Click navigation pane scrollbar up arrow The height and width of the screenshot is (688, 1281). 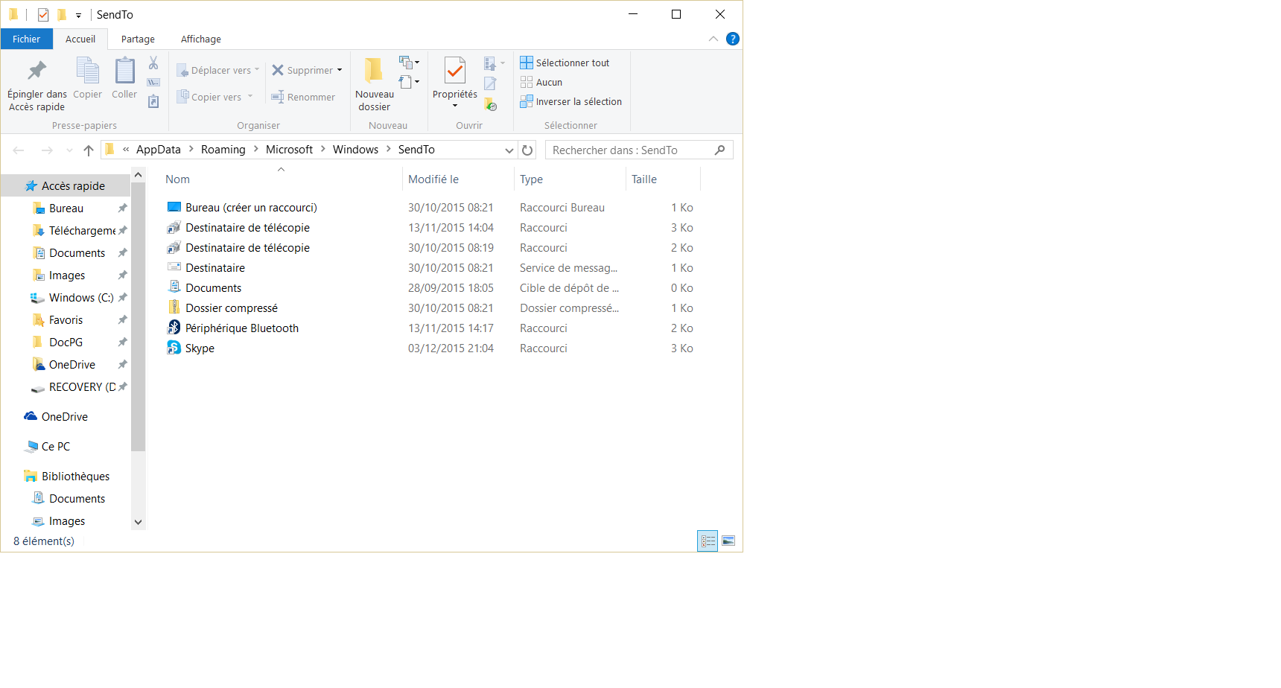coord(138,175)
